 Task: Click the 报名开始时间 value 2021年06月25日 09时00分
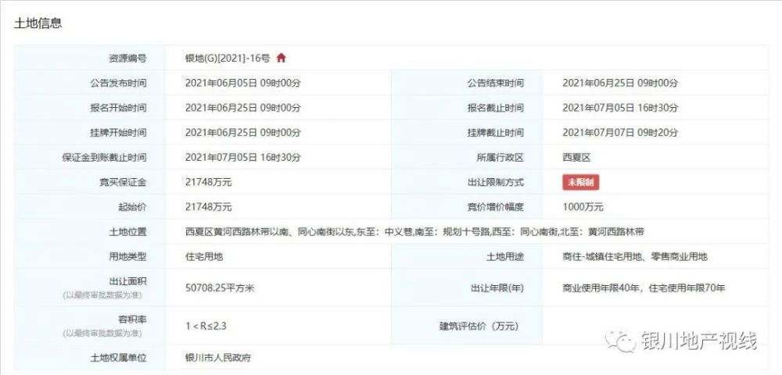tap(243, 108)
